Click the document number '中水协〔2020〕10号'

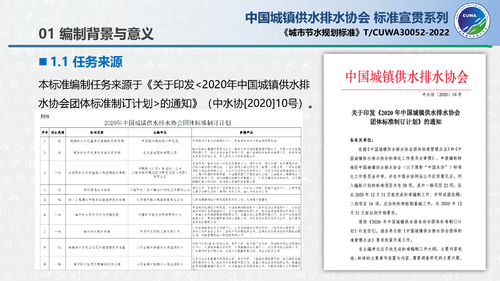coord(442,95)
